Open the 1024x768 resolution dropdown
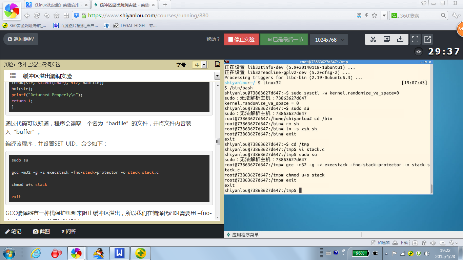 pos(329,40)
